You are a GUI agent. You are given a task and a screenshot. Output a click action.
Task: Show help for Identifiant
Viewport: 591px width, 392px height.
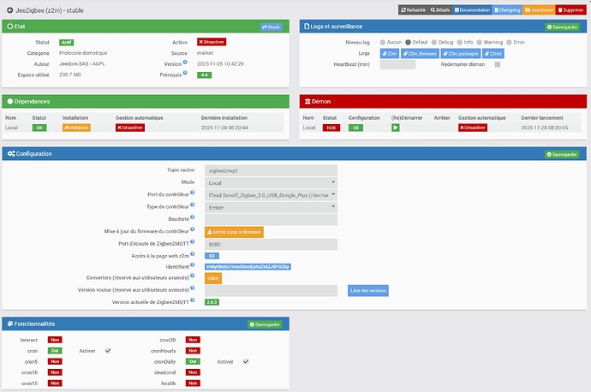tap(192, 264)
